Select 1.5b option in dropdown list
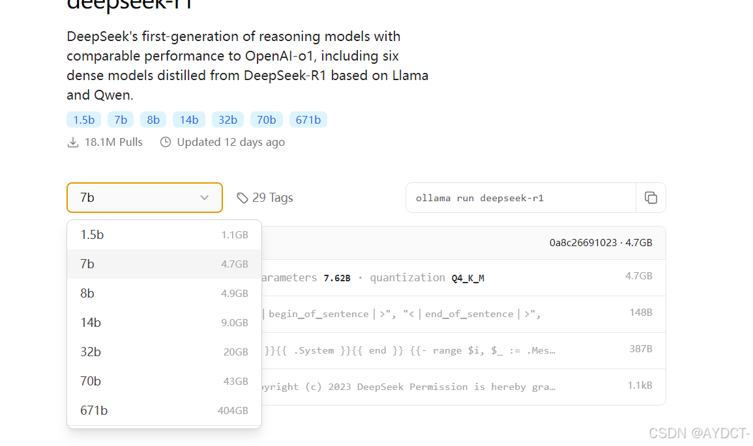Screen dimensions: 753x446 [164, 235]
